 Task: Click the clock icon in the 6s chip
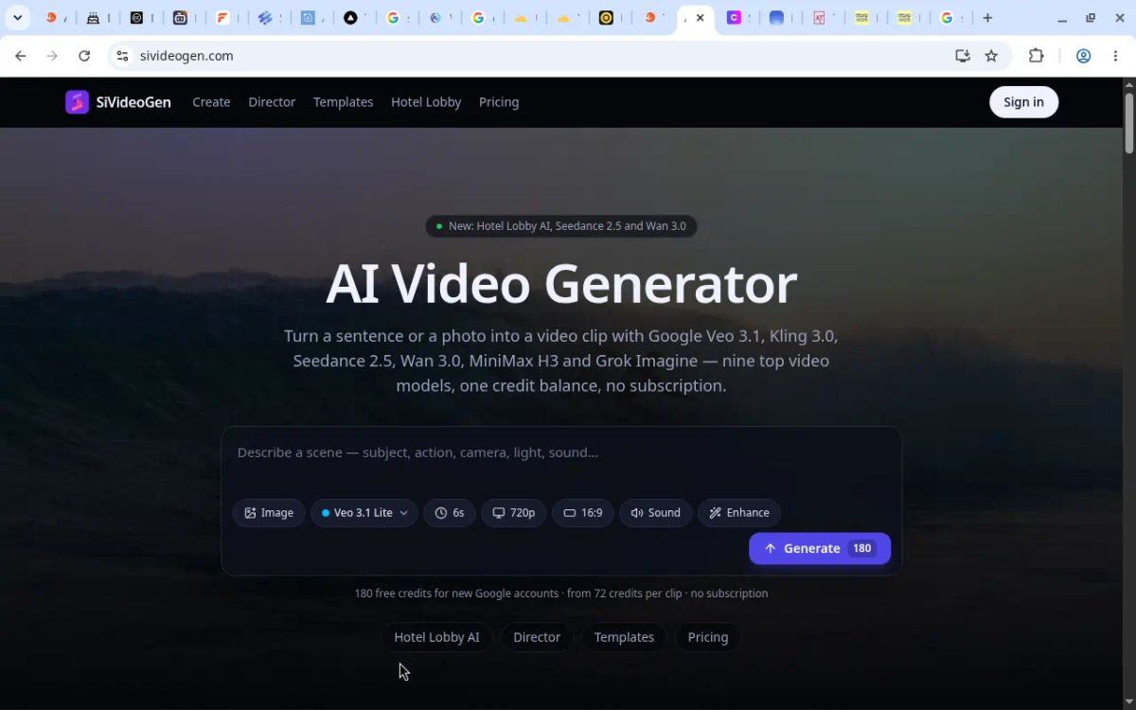coord(441,513)
